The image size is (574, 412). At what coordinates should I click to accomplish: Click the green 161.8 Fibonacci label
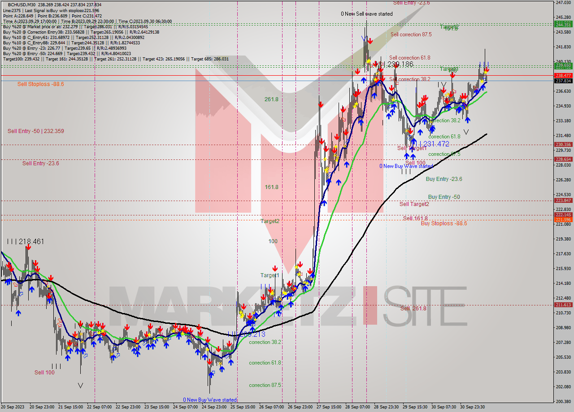tap(271, 187)
